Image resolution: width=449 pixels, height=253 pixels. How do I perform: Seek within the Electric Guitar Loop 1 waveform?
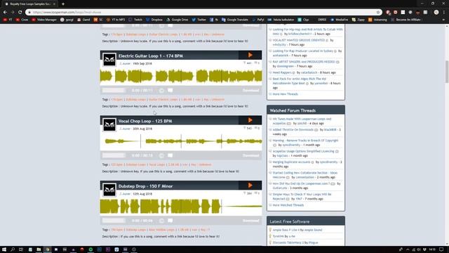(181, 77)
